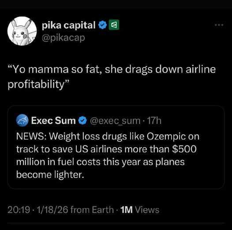Click the blue verified badge beside pika capital
Screen dimensions: 232x230
tap(103, 25)
